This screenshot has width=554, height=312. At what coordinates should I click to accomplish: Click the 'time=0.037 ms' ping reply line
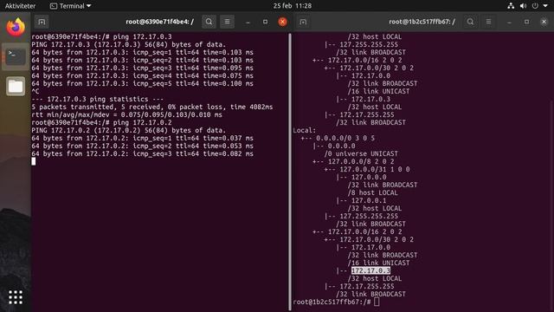pos(142,138)
